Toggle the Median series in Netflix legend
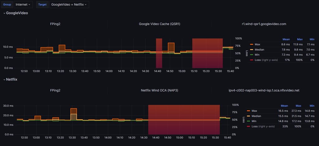Viewport: 319px width, 146px height. click(x=256, y=116)
